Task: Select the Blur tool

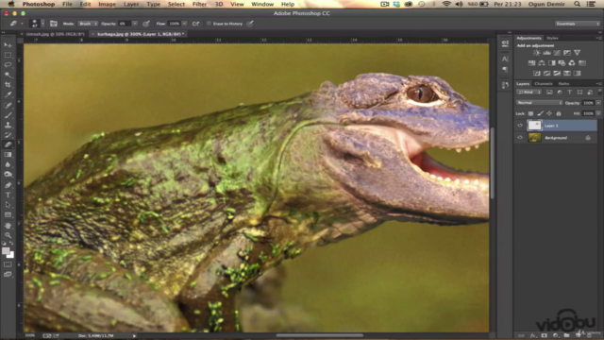Action: [x=8, y=165]
